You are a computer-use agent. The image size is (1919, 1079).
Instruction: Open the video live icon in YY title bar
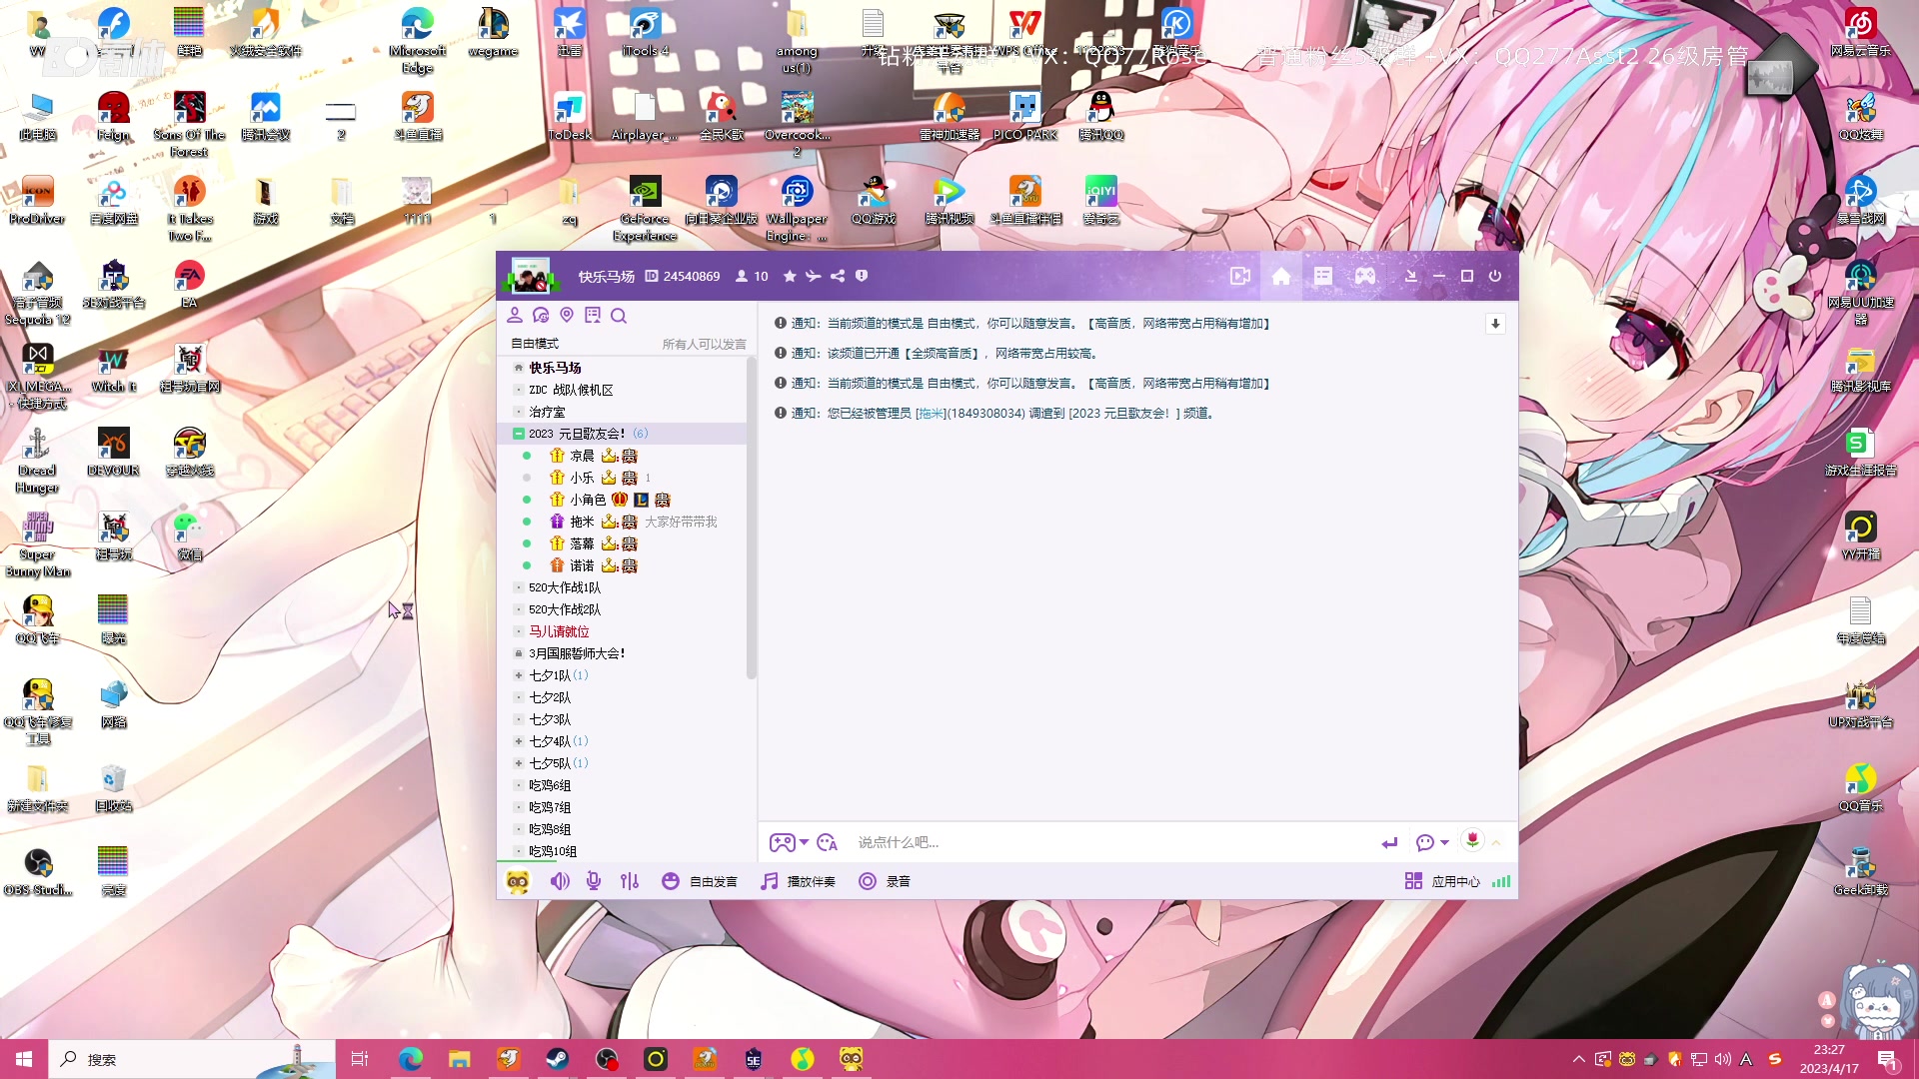point(1240,277)
